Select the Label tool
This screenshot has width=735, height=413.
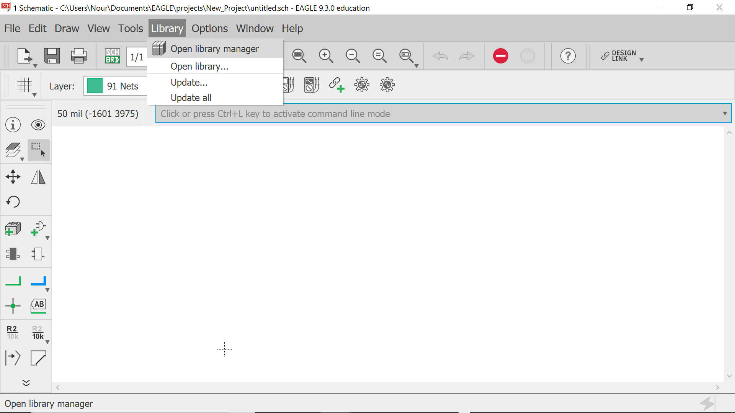(x=38, y=306)
